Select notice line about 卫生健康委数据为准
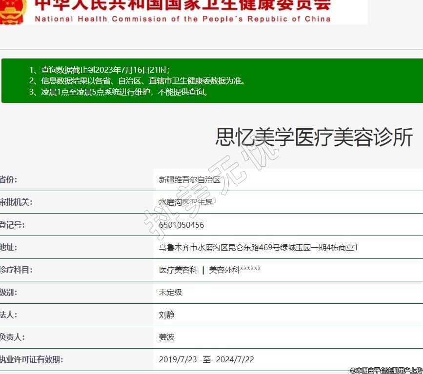The height and width of the screenshot is (374, 423). (x=137, y=81)
